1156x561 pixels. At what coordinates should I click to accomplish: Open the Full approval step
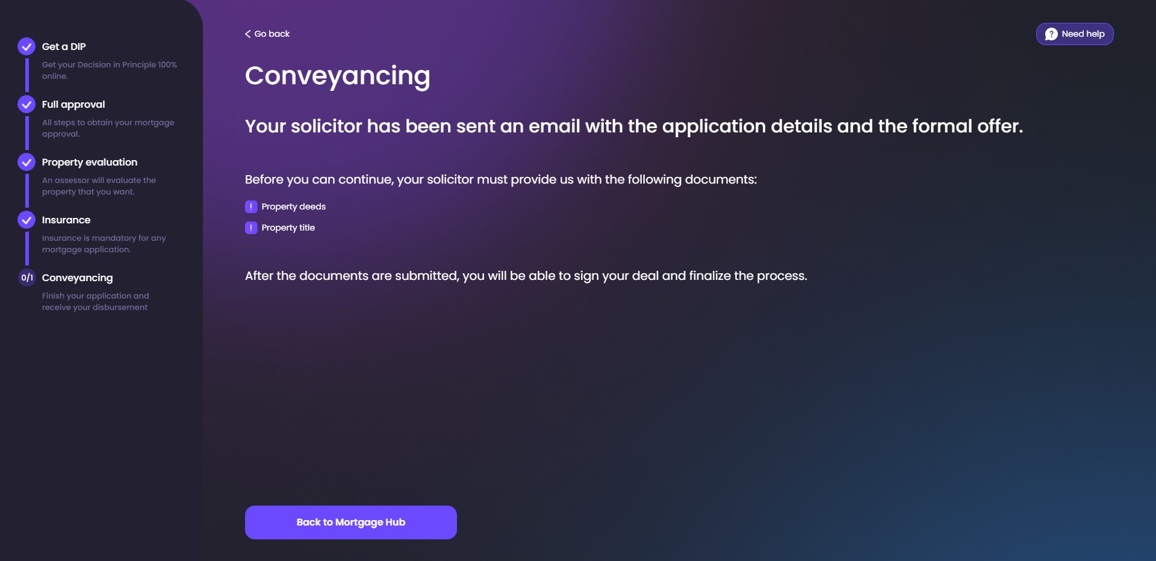coord(73,104)
